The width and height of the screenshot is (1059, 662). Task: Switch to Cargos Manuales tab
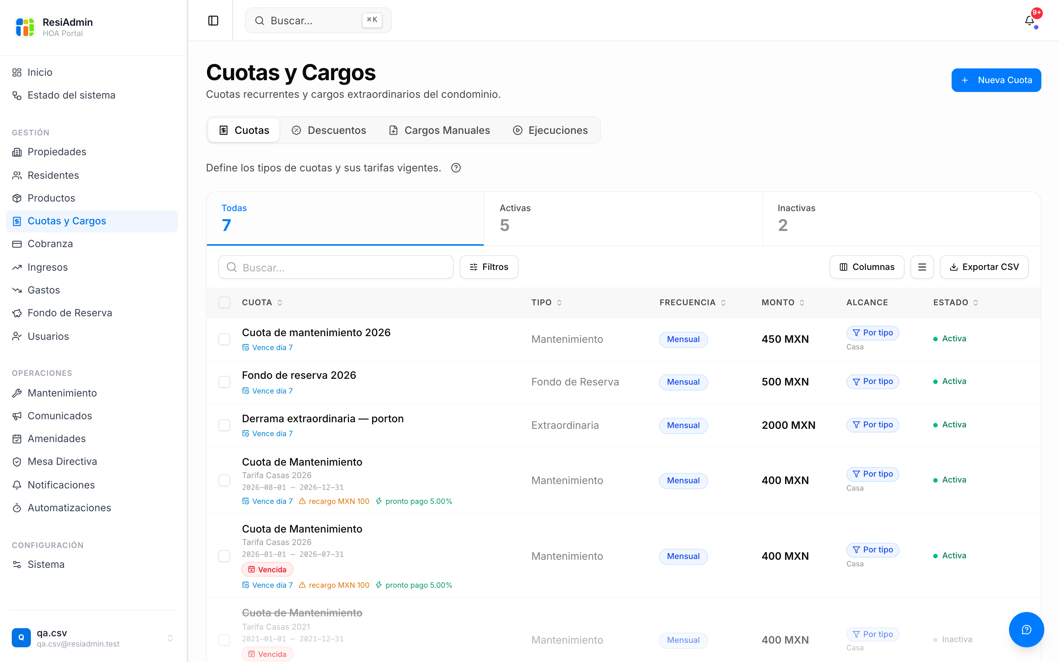click(x=439, y=130)
